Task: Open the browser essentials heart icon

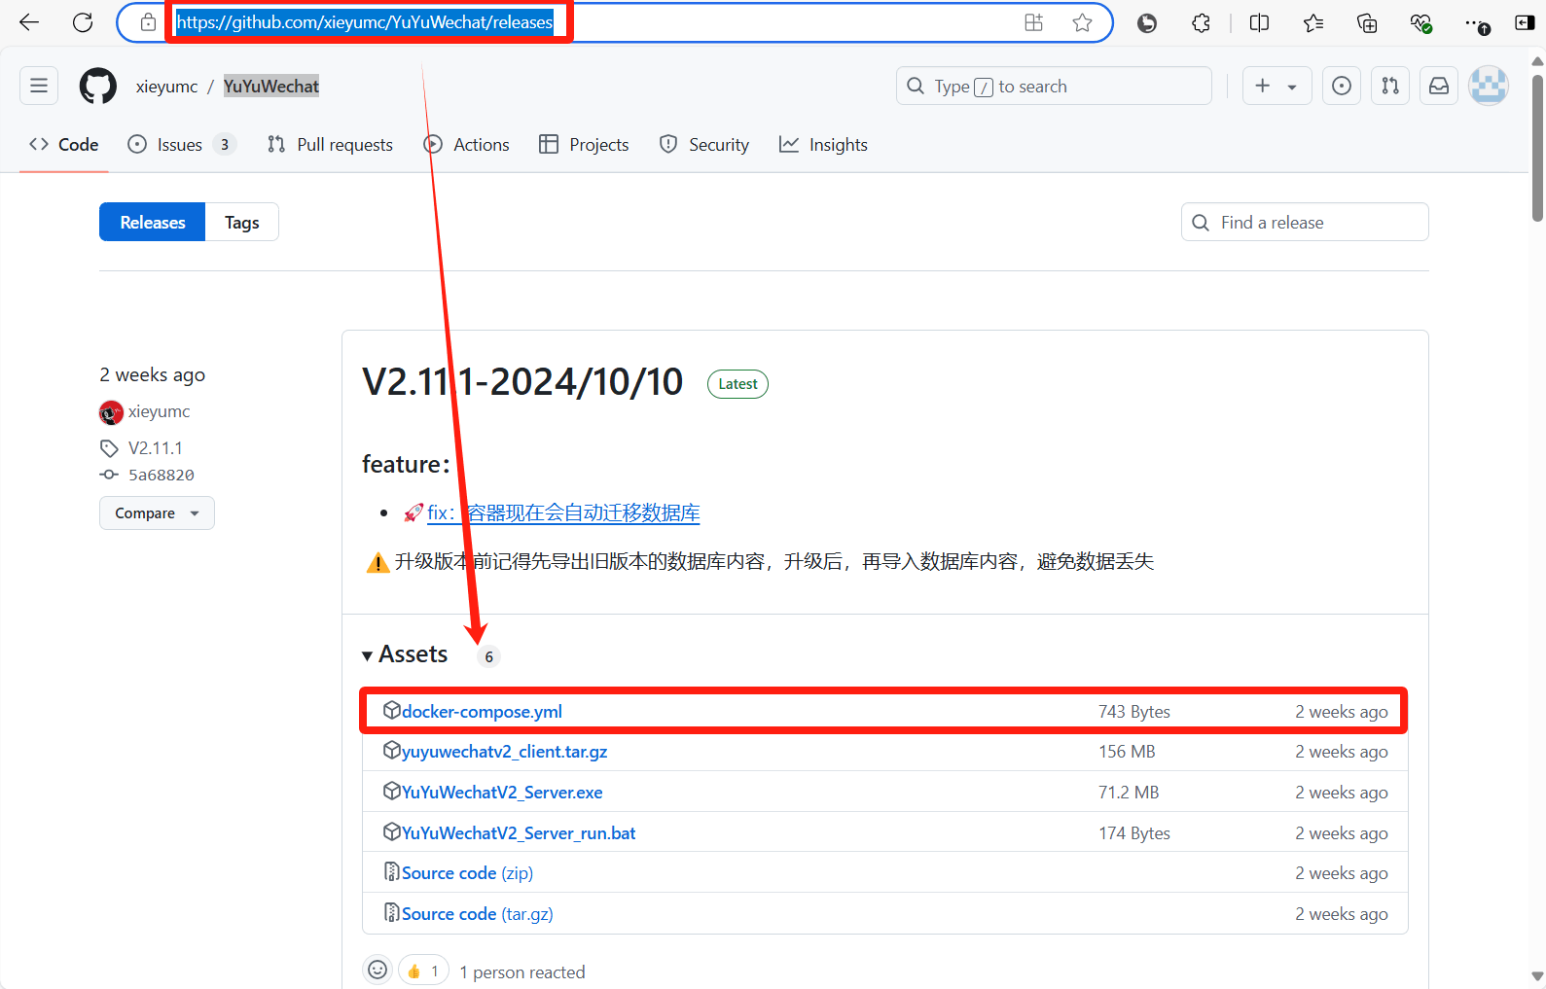Action: tap(1420, 22)
